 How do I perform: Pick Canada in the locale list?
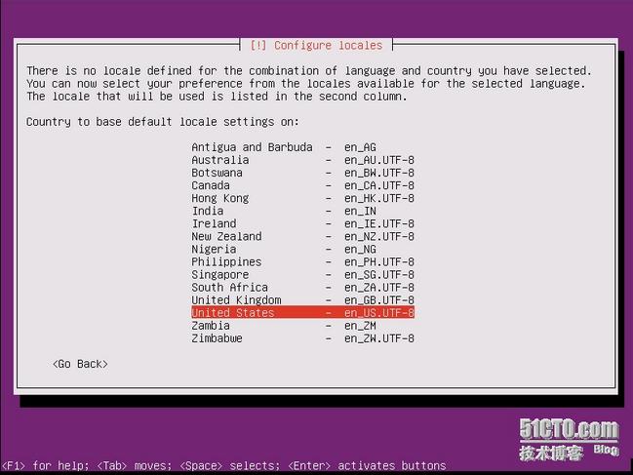click(x=211, y=185)
